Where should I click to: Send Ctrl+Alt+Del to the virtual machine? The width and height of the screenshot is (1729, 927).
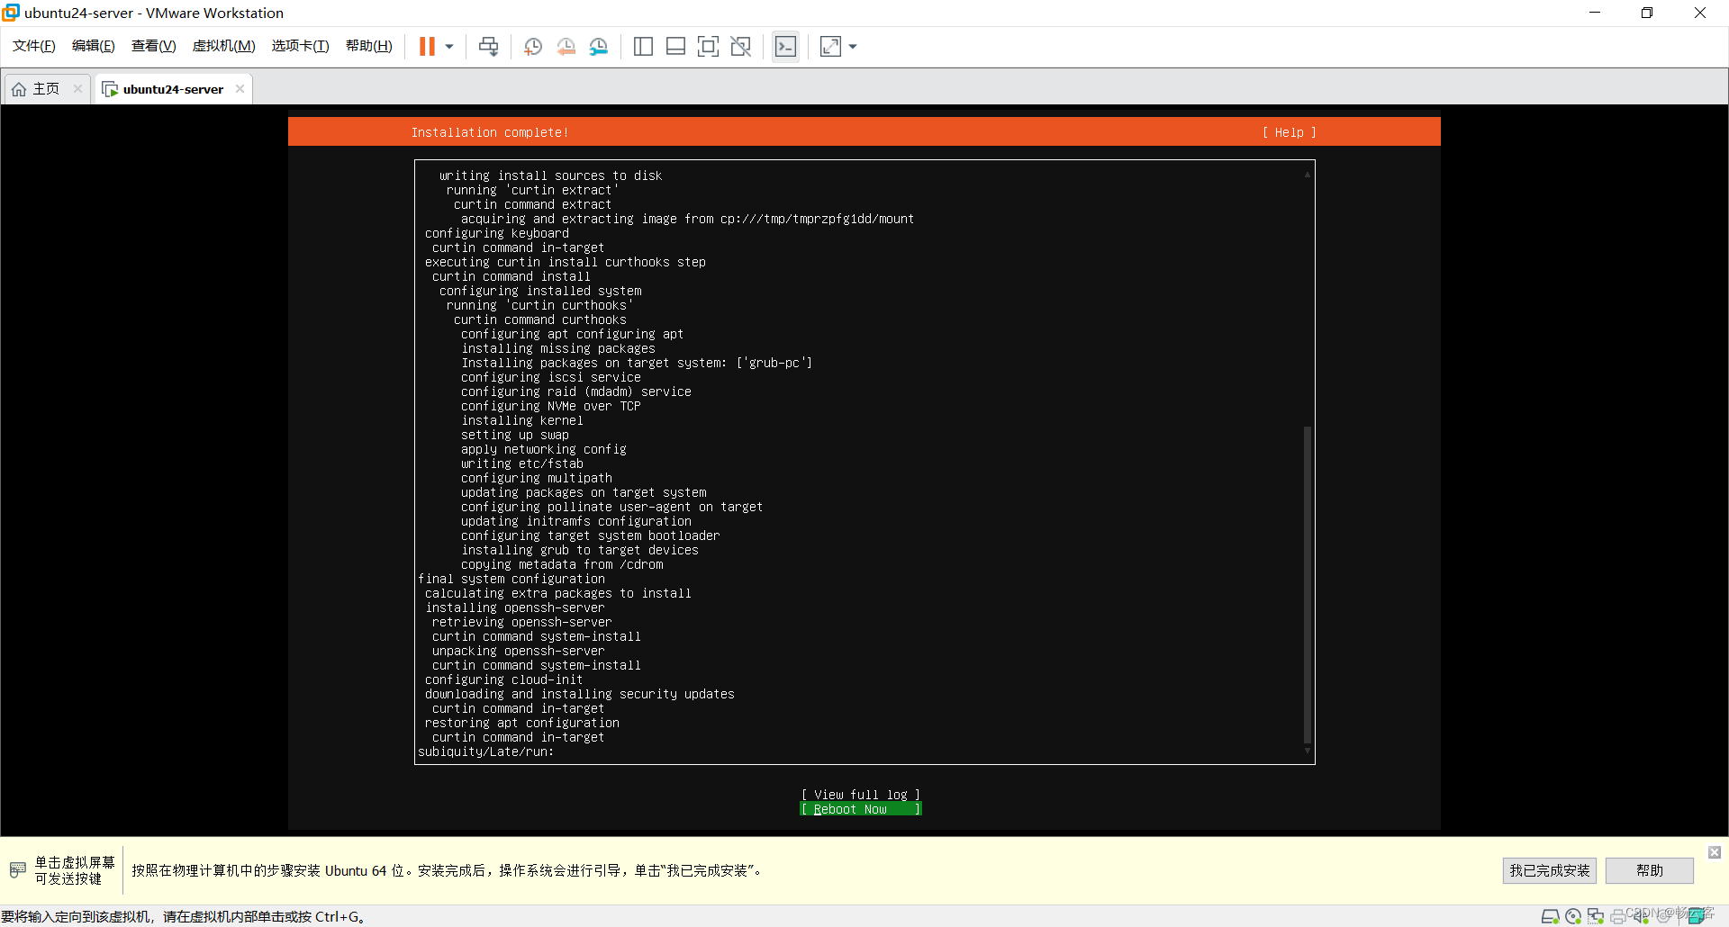(x=489, y=47)
